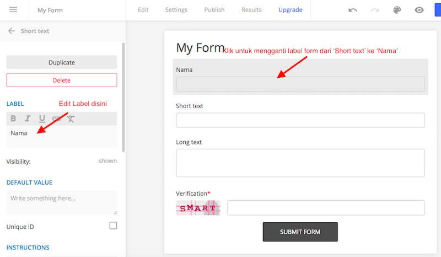Viewport: 441px width, 257px height.
Task: Switch to the Edit tab
Action: (x=143, y=10)
